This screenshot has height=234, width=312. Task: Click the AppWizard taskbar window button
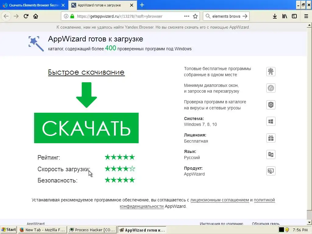[142, 230]
